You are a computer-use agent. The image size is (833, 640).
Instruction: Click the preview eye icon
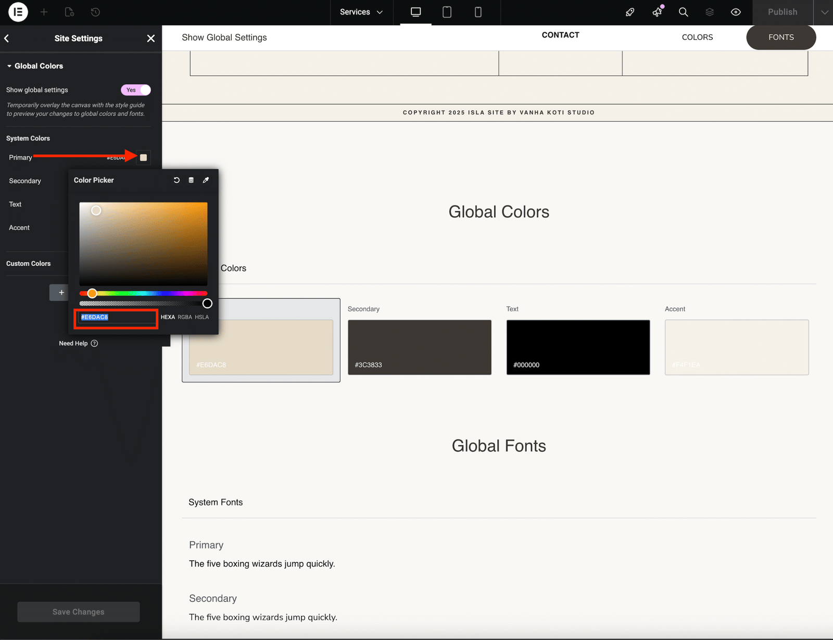point(736,12)
